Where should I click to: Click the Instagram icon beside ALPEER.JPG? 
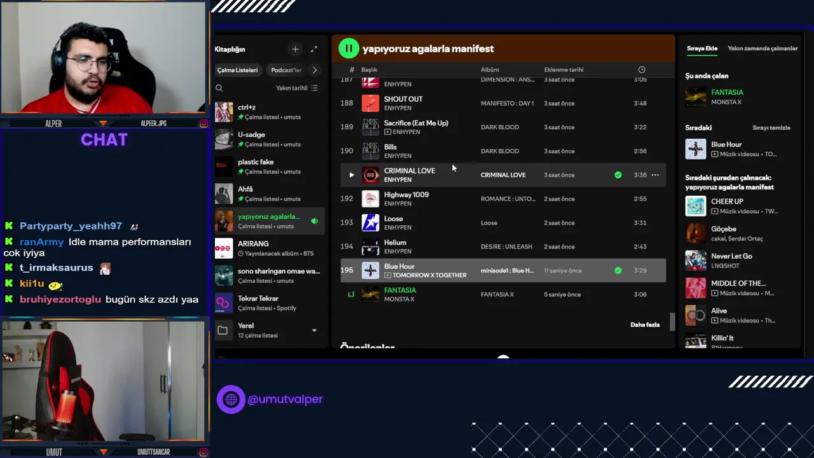pyautogui.click(x=204, y=123)
